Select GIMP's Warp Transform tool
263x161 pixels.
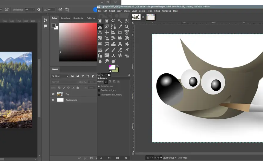[113, 44]
